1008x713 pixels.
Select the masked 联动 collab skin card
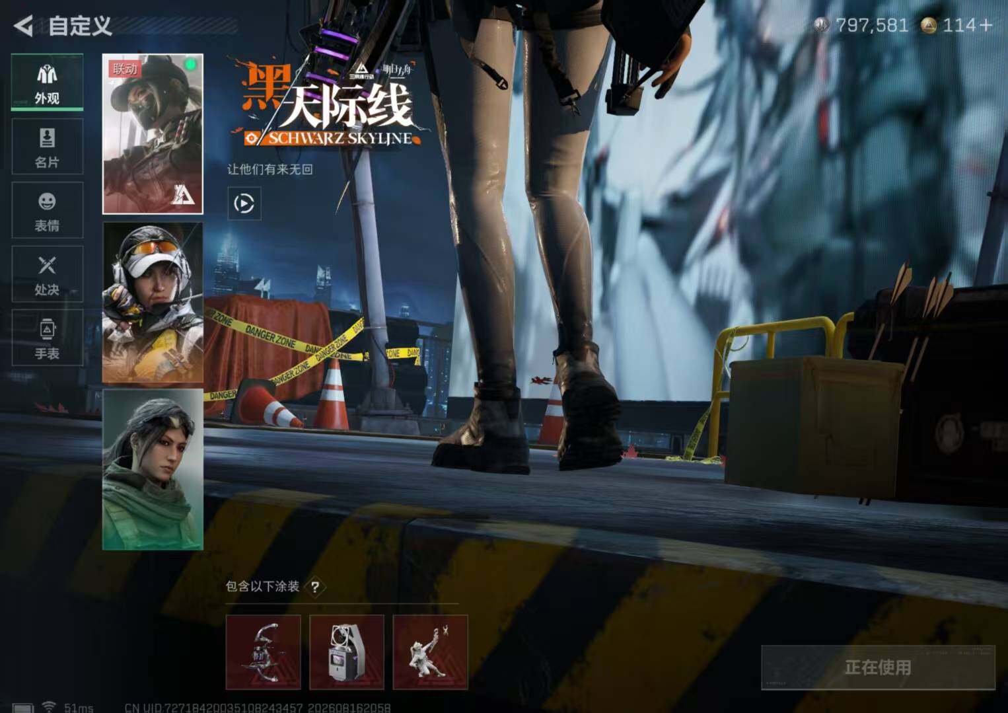(x=153, y=134)
